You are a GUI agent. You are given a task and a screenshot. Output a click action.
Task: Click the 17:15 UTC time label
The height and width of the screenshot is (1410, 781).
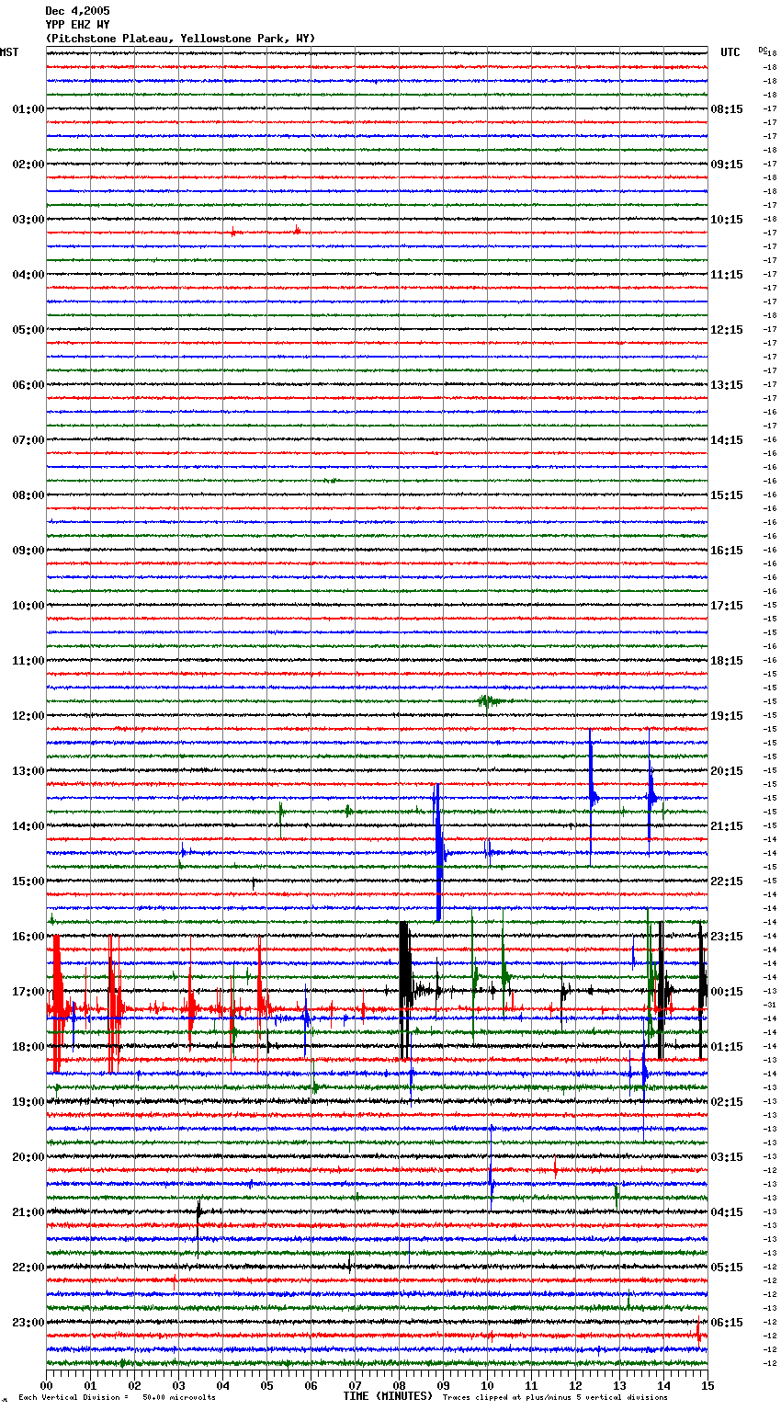tap(727, 606)
